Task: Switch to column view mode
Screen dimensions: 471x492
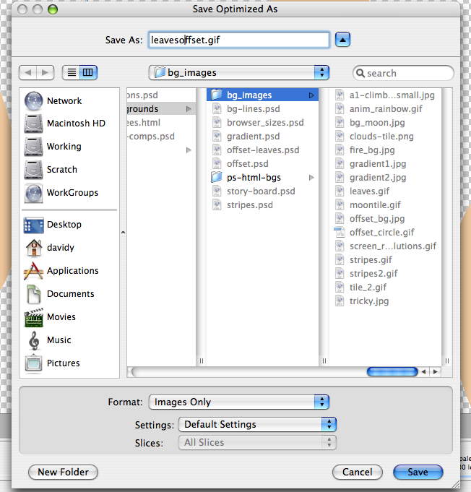Action: 88,73
